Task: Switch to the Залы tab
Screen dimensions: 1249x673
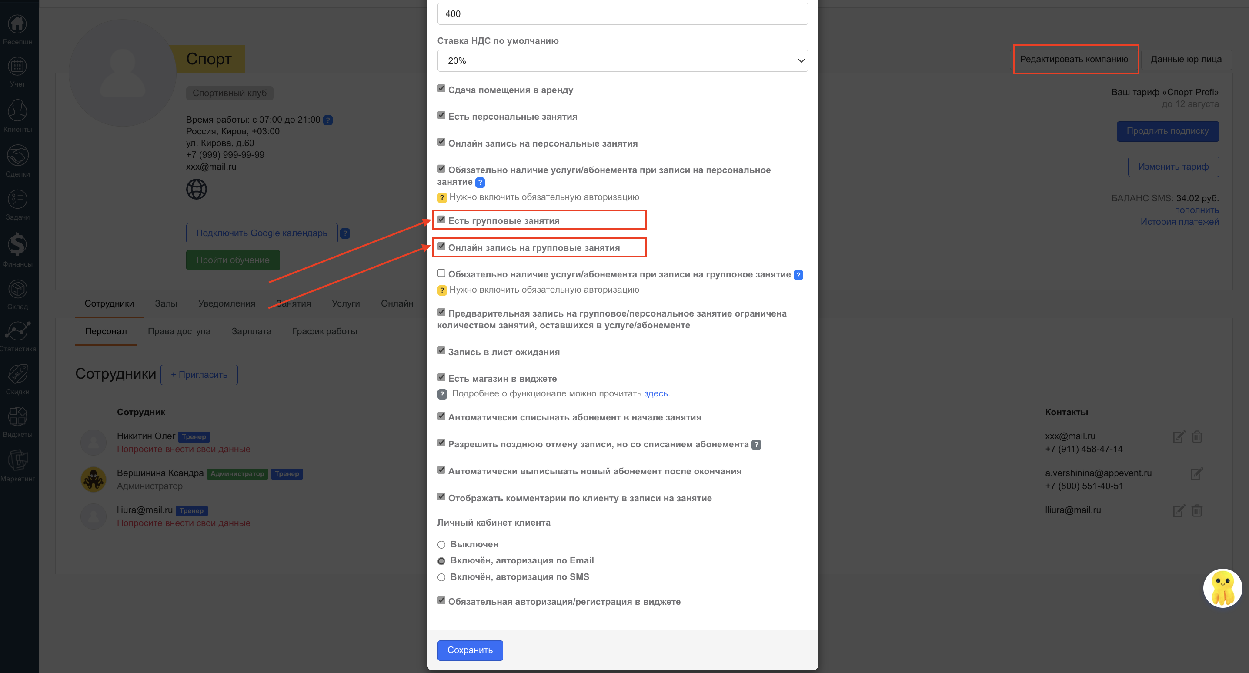Action: (166, 303)
